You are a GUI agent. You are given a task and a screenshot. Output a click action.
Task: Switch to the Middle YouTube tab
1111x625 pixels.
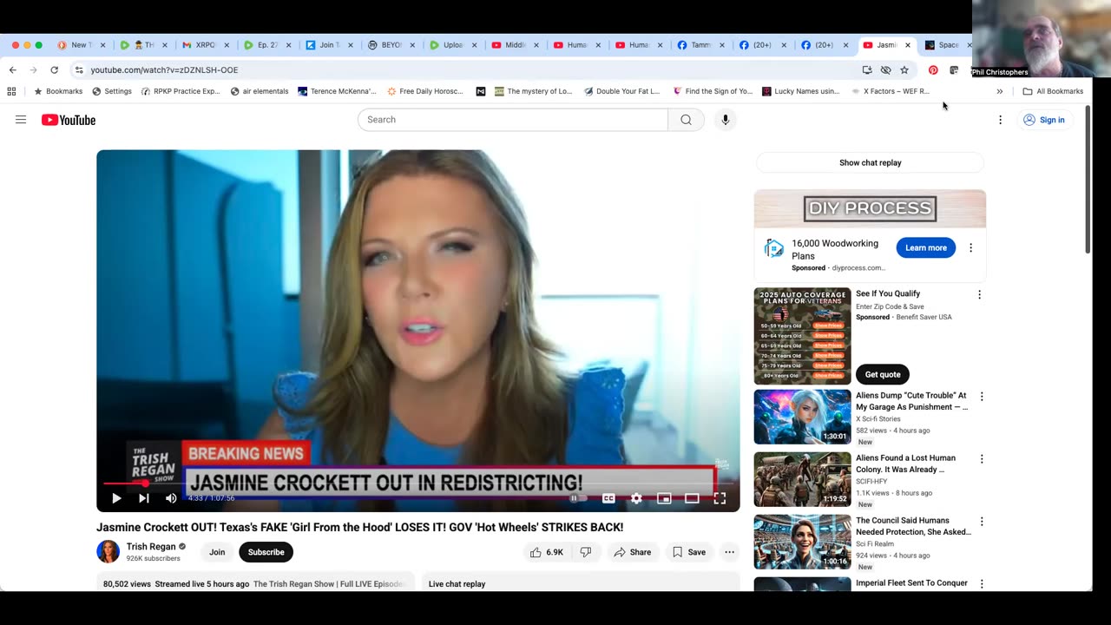coord(515,45)
